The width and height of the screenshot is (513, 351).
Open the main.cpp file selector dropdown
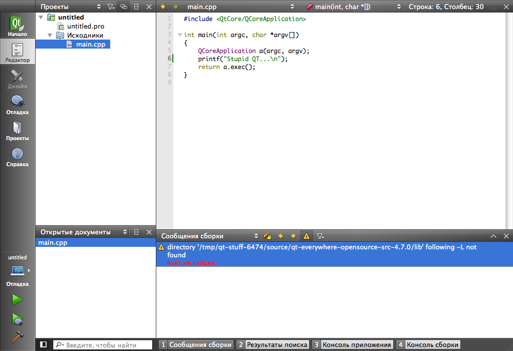coord(240,7)
